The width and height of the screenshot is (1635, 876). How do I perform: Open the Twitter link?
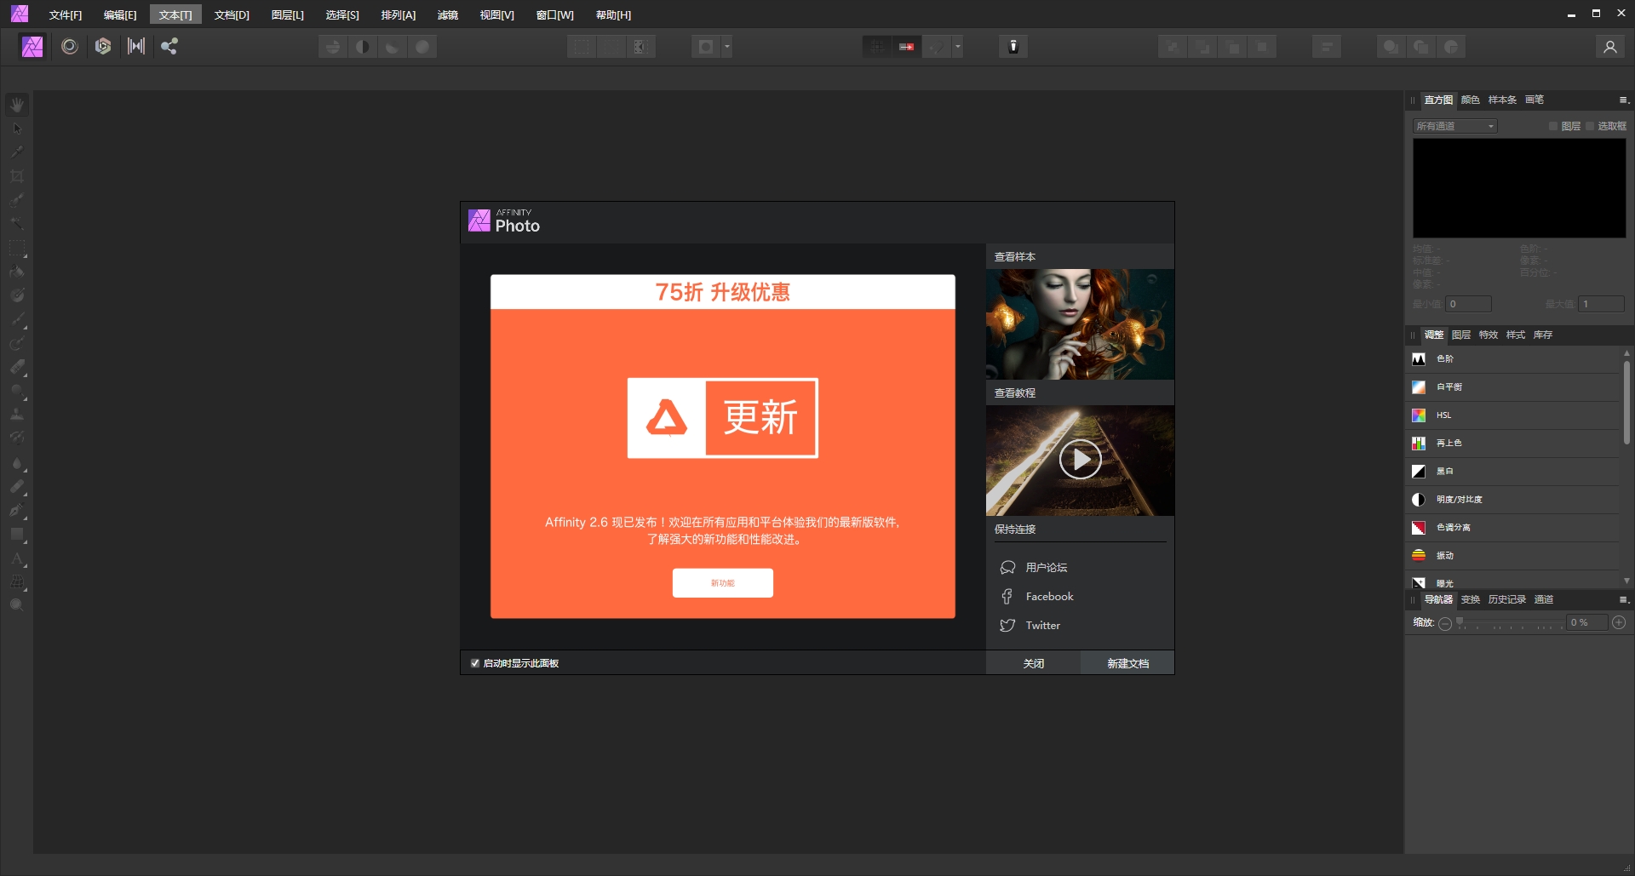pyautogui.click(x=1041, y=625)
